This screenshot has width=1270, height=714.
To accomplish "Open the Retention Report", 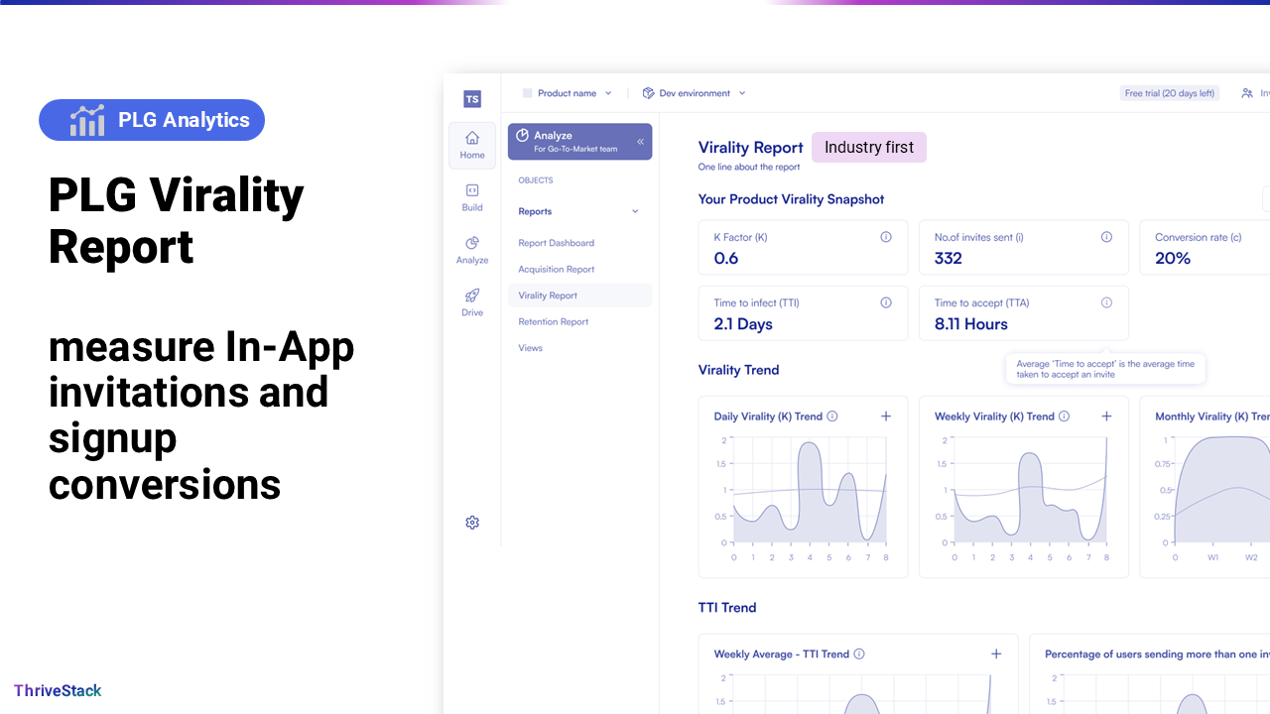I will pos(553,321).
